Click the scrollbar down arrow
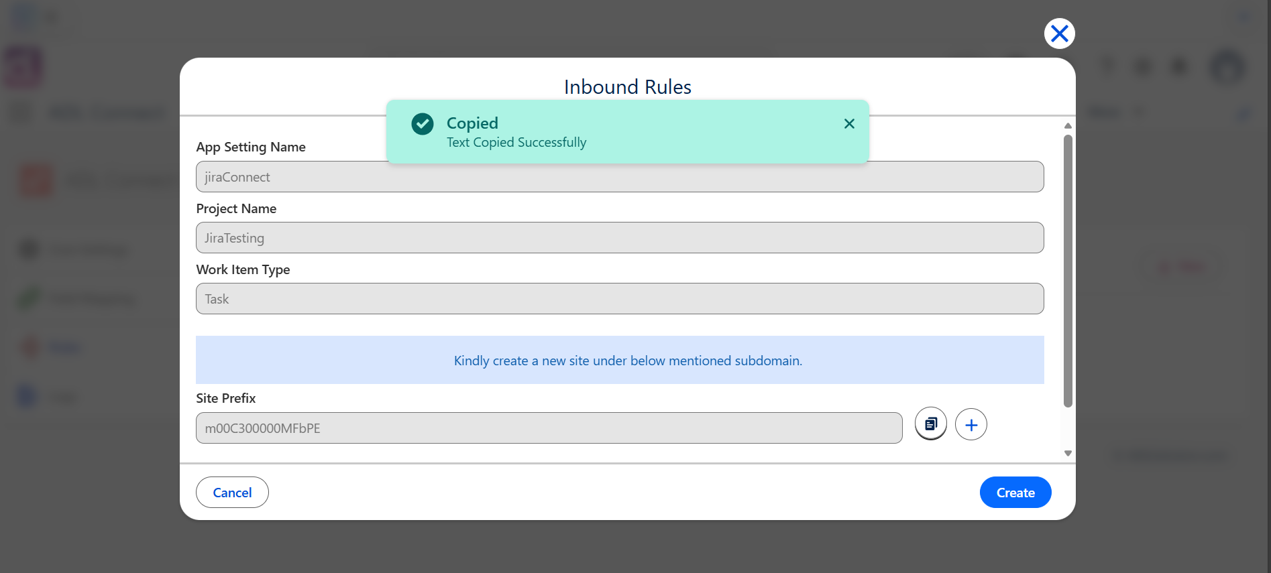This screenshot has height=573, width=1271. [x=1068, y=454]
